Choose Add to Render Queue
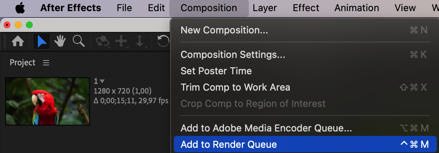Screen dimensions: 439x153 point(228,144)
